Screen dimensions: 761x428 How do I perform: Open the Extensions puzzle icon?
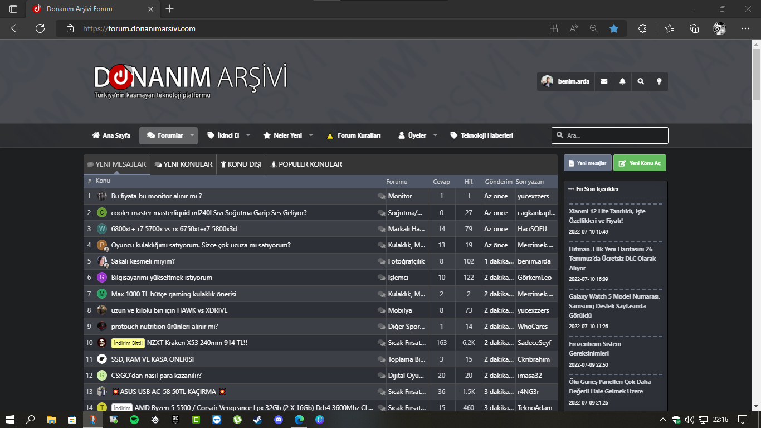tap(642, 28)
